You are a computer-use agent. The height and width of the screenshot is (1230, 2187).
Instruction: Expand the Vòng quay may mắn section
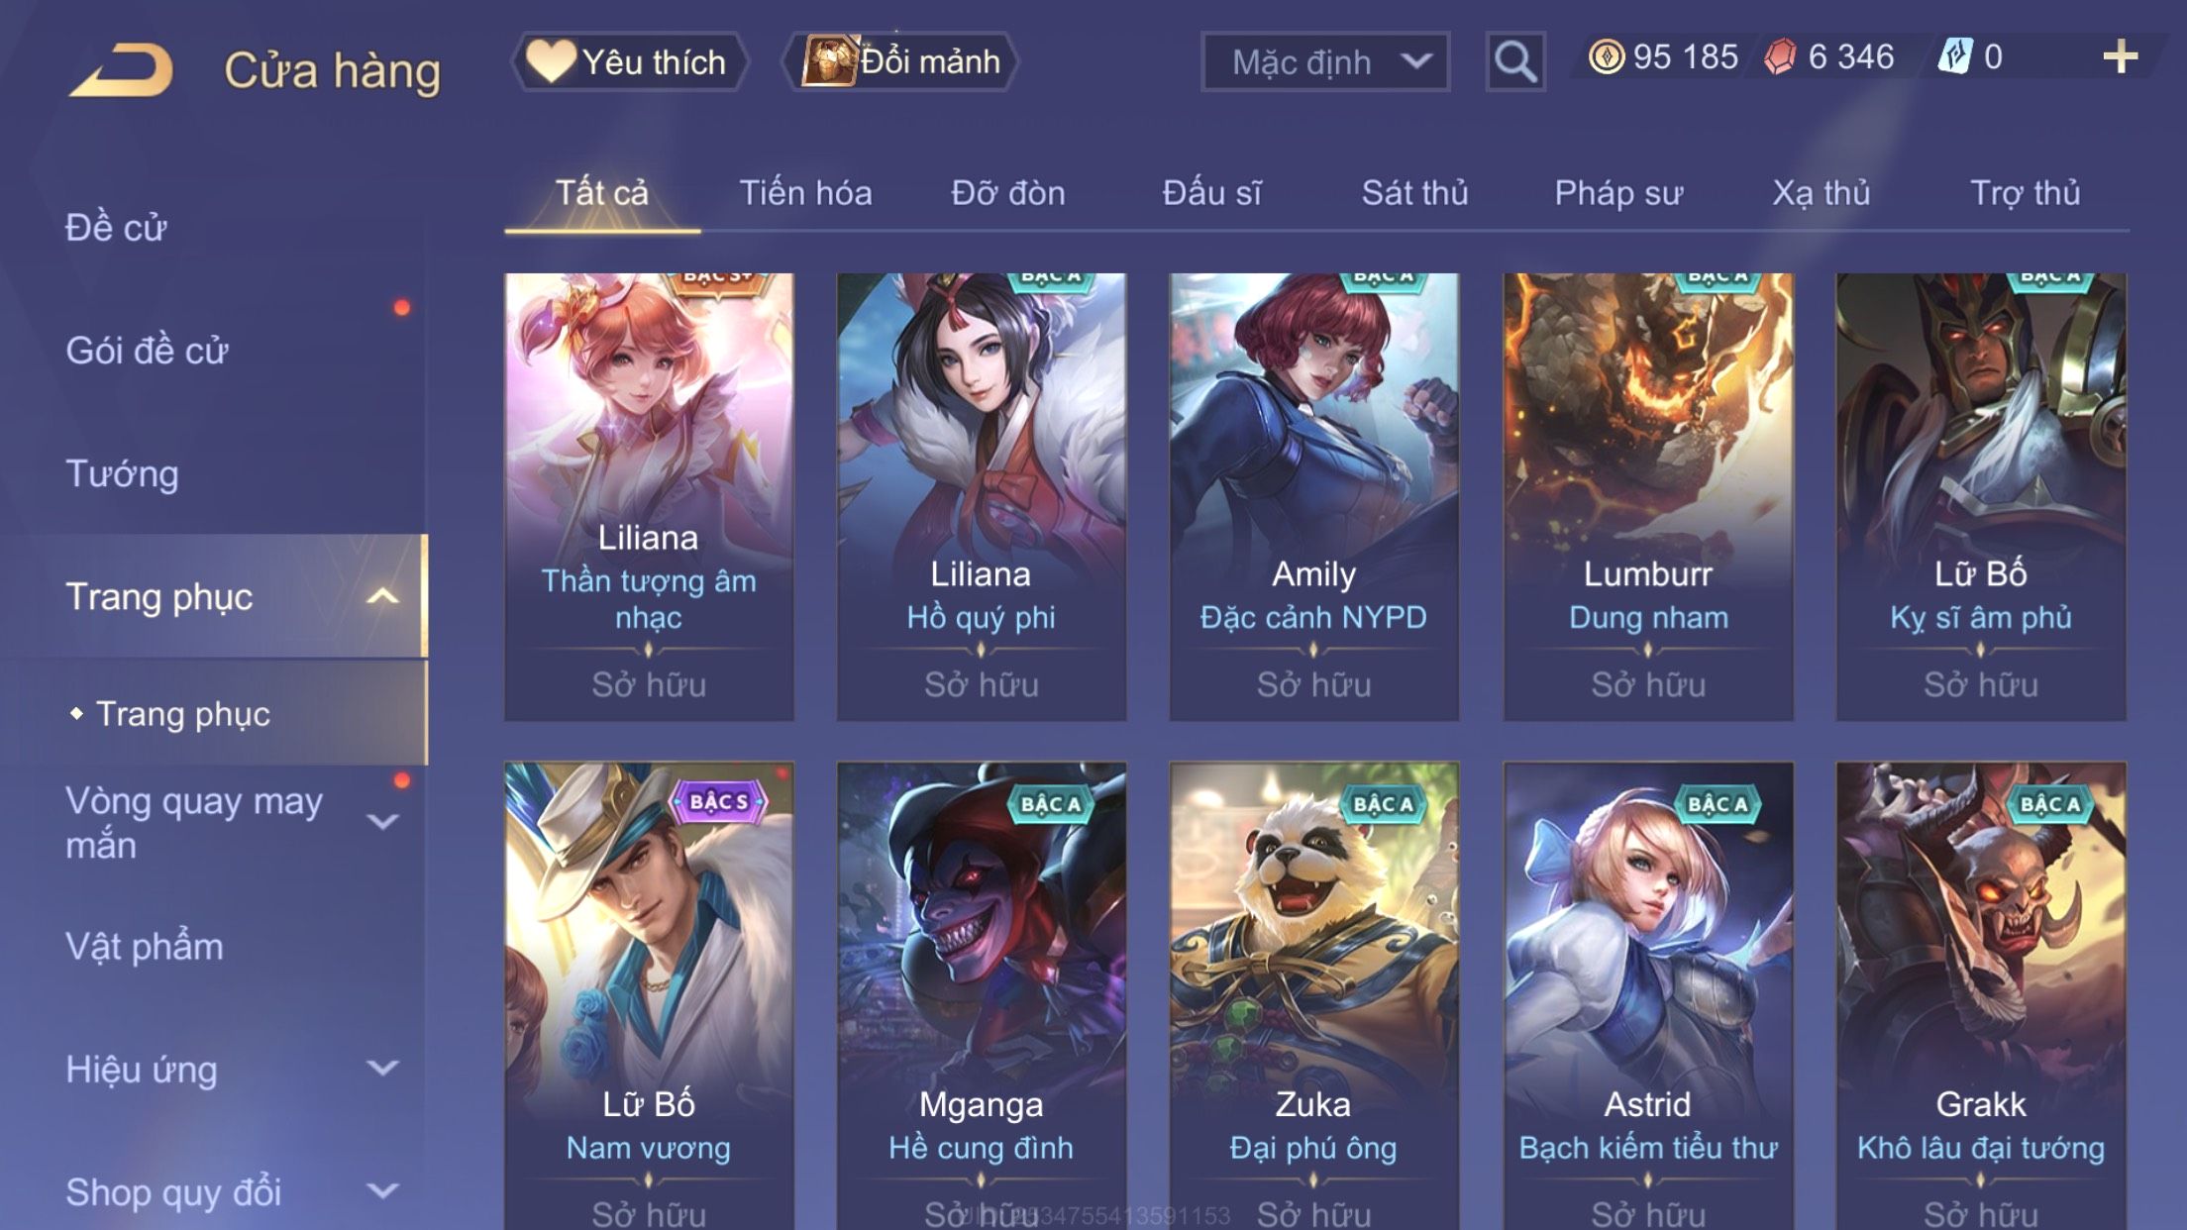382,821
